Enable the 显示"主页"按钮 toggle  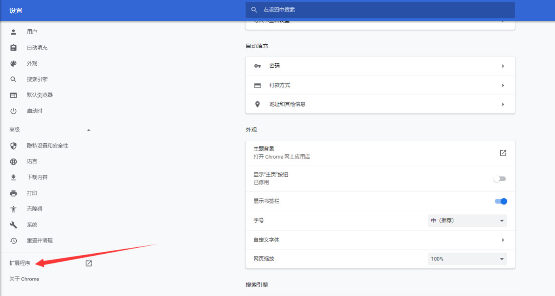coord(499,179)
